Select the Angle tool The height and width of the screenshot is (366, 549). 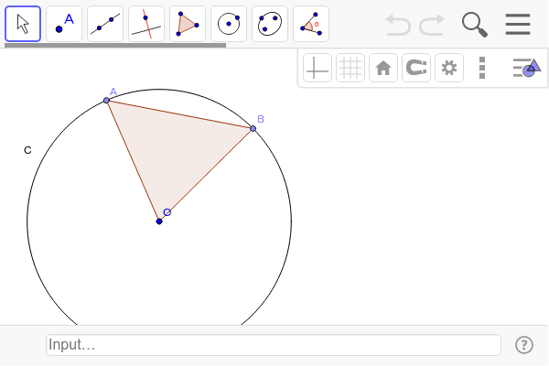[311, 24]
